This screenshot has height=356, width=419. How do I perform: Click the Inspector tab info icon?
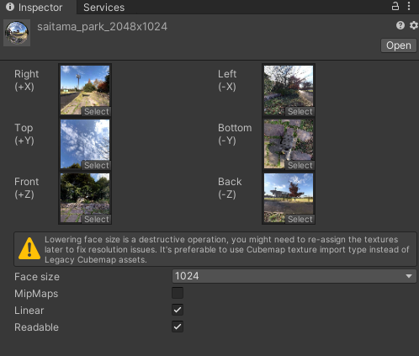tap(10, 7)
